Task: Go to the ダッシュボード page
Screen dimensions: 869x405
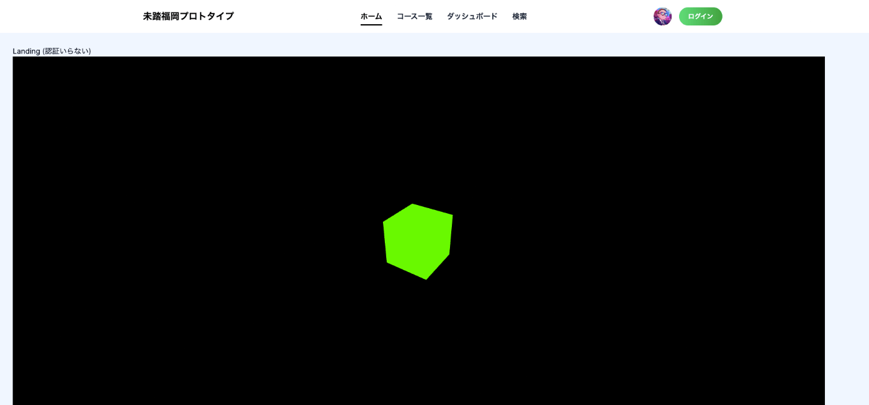Action: click(472, 16)
